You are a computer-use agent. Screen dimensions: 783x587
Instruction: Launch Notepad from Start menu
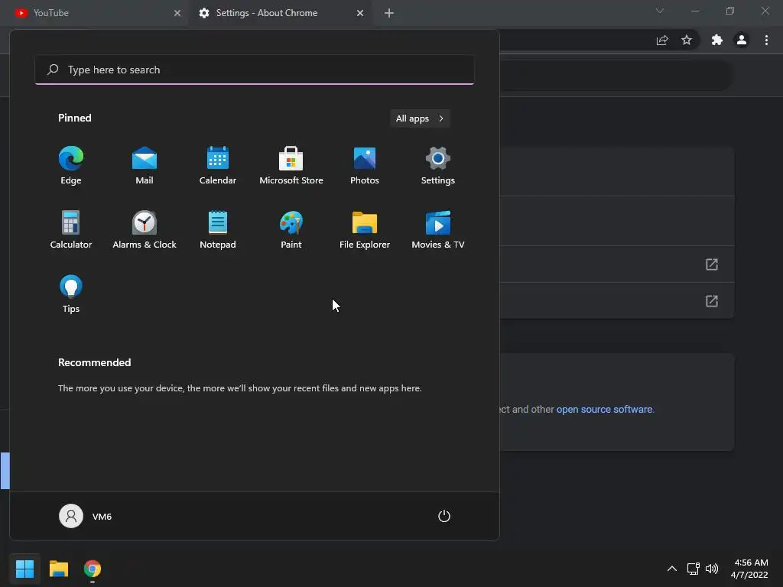218,230
